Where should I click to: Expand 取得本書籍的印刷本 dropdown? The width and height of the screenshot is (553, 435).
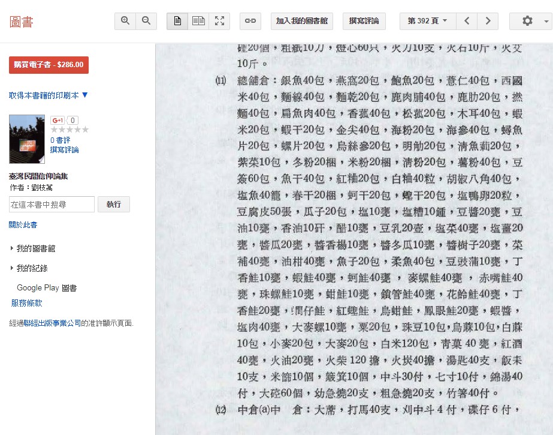pyautogui.click(x=49, y=95)
